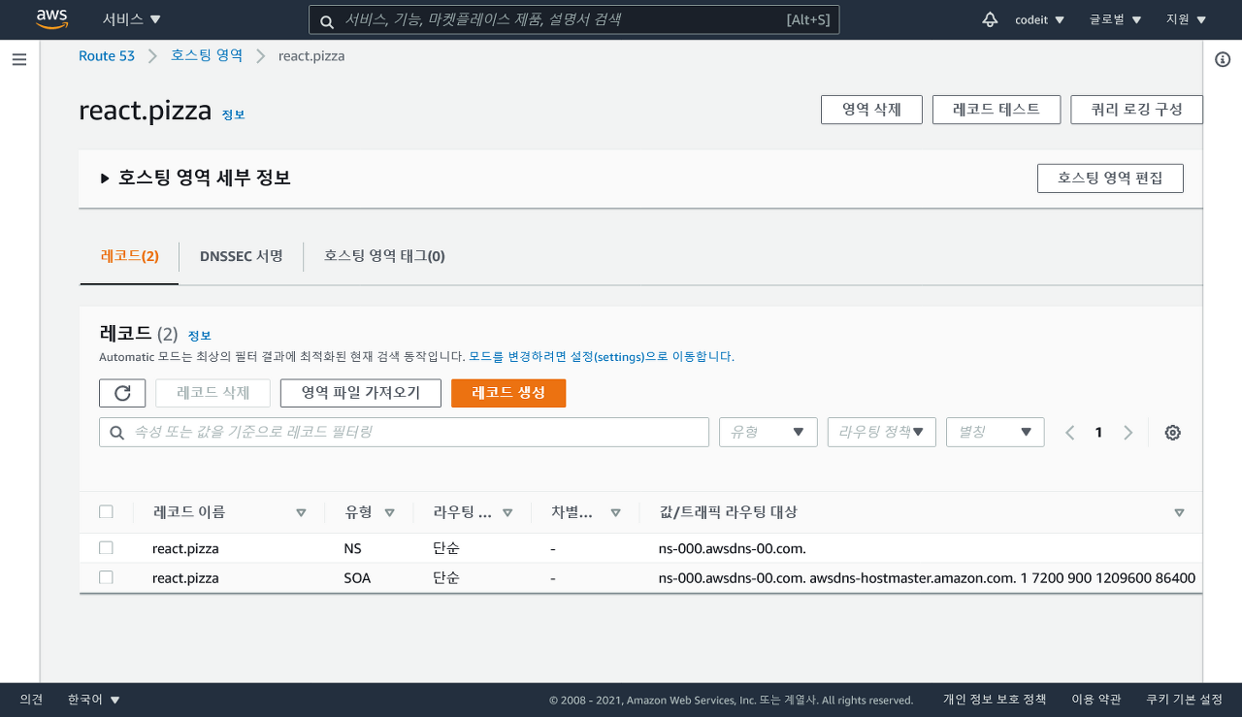Image resolution: width=1242 pixels, height=717 pixels.
Task: Sort by the 차별 column arrow
Action: 615,512
